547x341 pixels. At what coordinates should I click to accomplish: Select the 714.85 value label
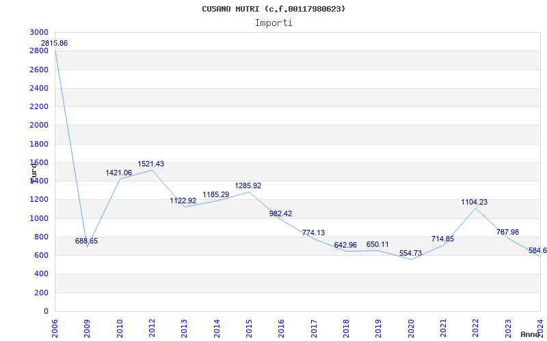pyautogui.click(x=442, y=239)
